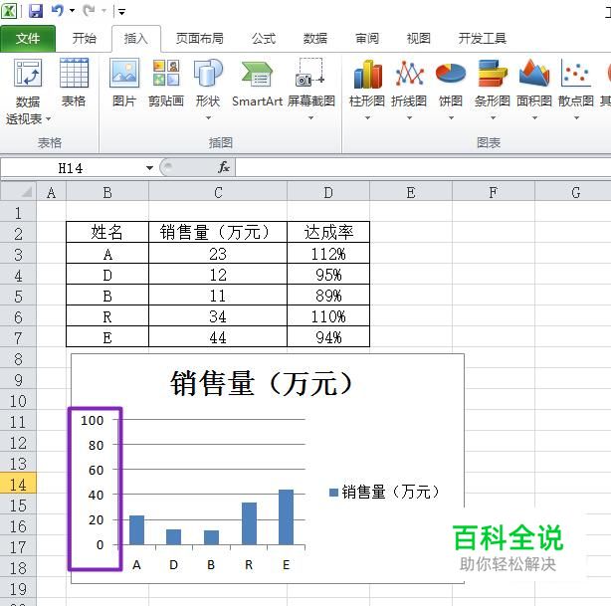Insert a scatter chart (散点图)
This screenshot has width=611, height=606.
pyautogui.click(x=576, y=89)
